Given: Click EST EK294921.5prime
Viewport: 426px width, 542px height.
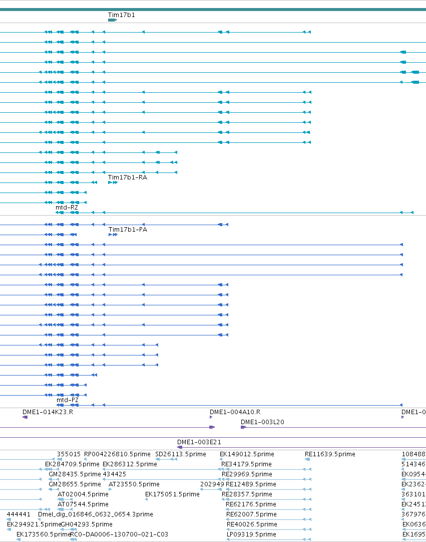Looking at the screenshot, I should coord(34,524).
